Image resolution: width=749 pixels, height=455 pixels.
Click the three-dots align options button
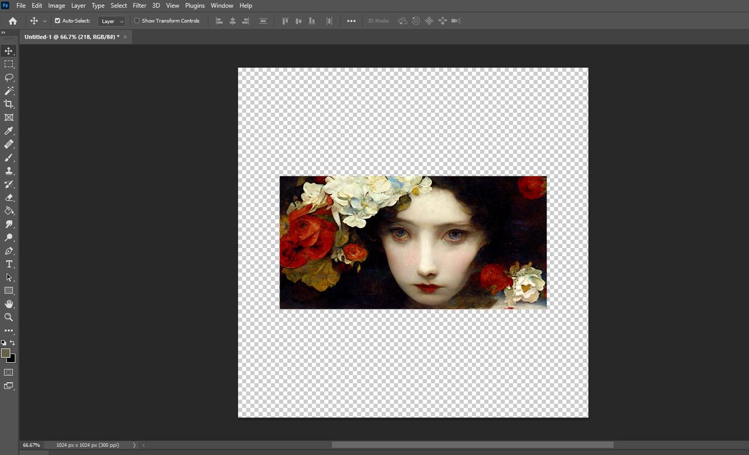pos(351,21)
